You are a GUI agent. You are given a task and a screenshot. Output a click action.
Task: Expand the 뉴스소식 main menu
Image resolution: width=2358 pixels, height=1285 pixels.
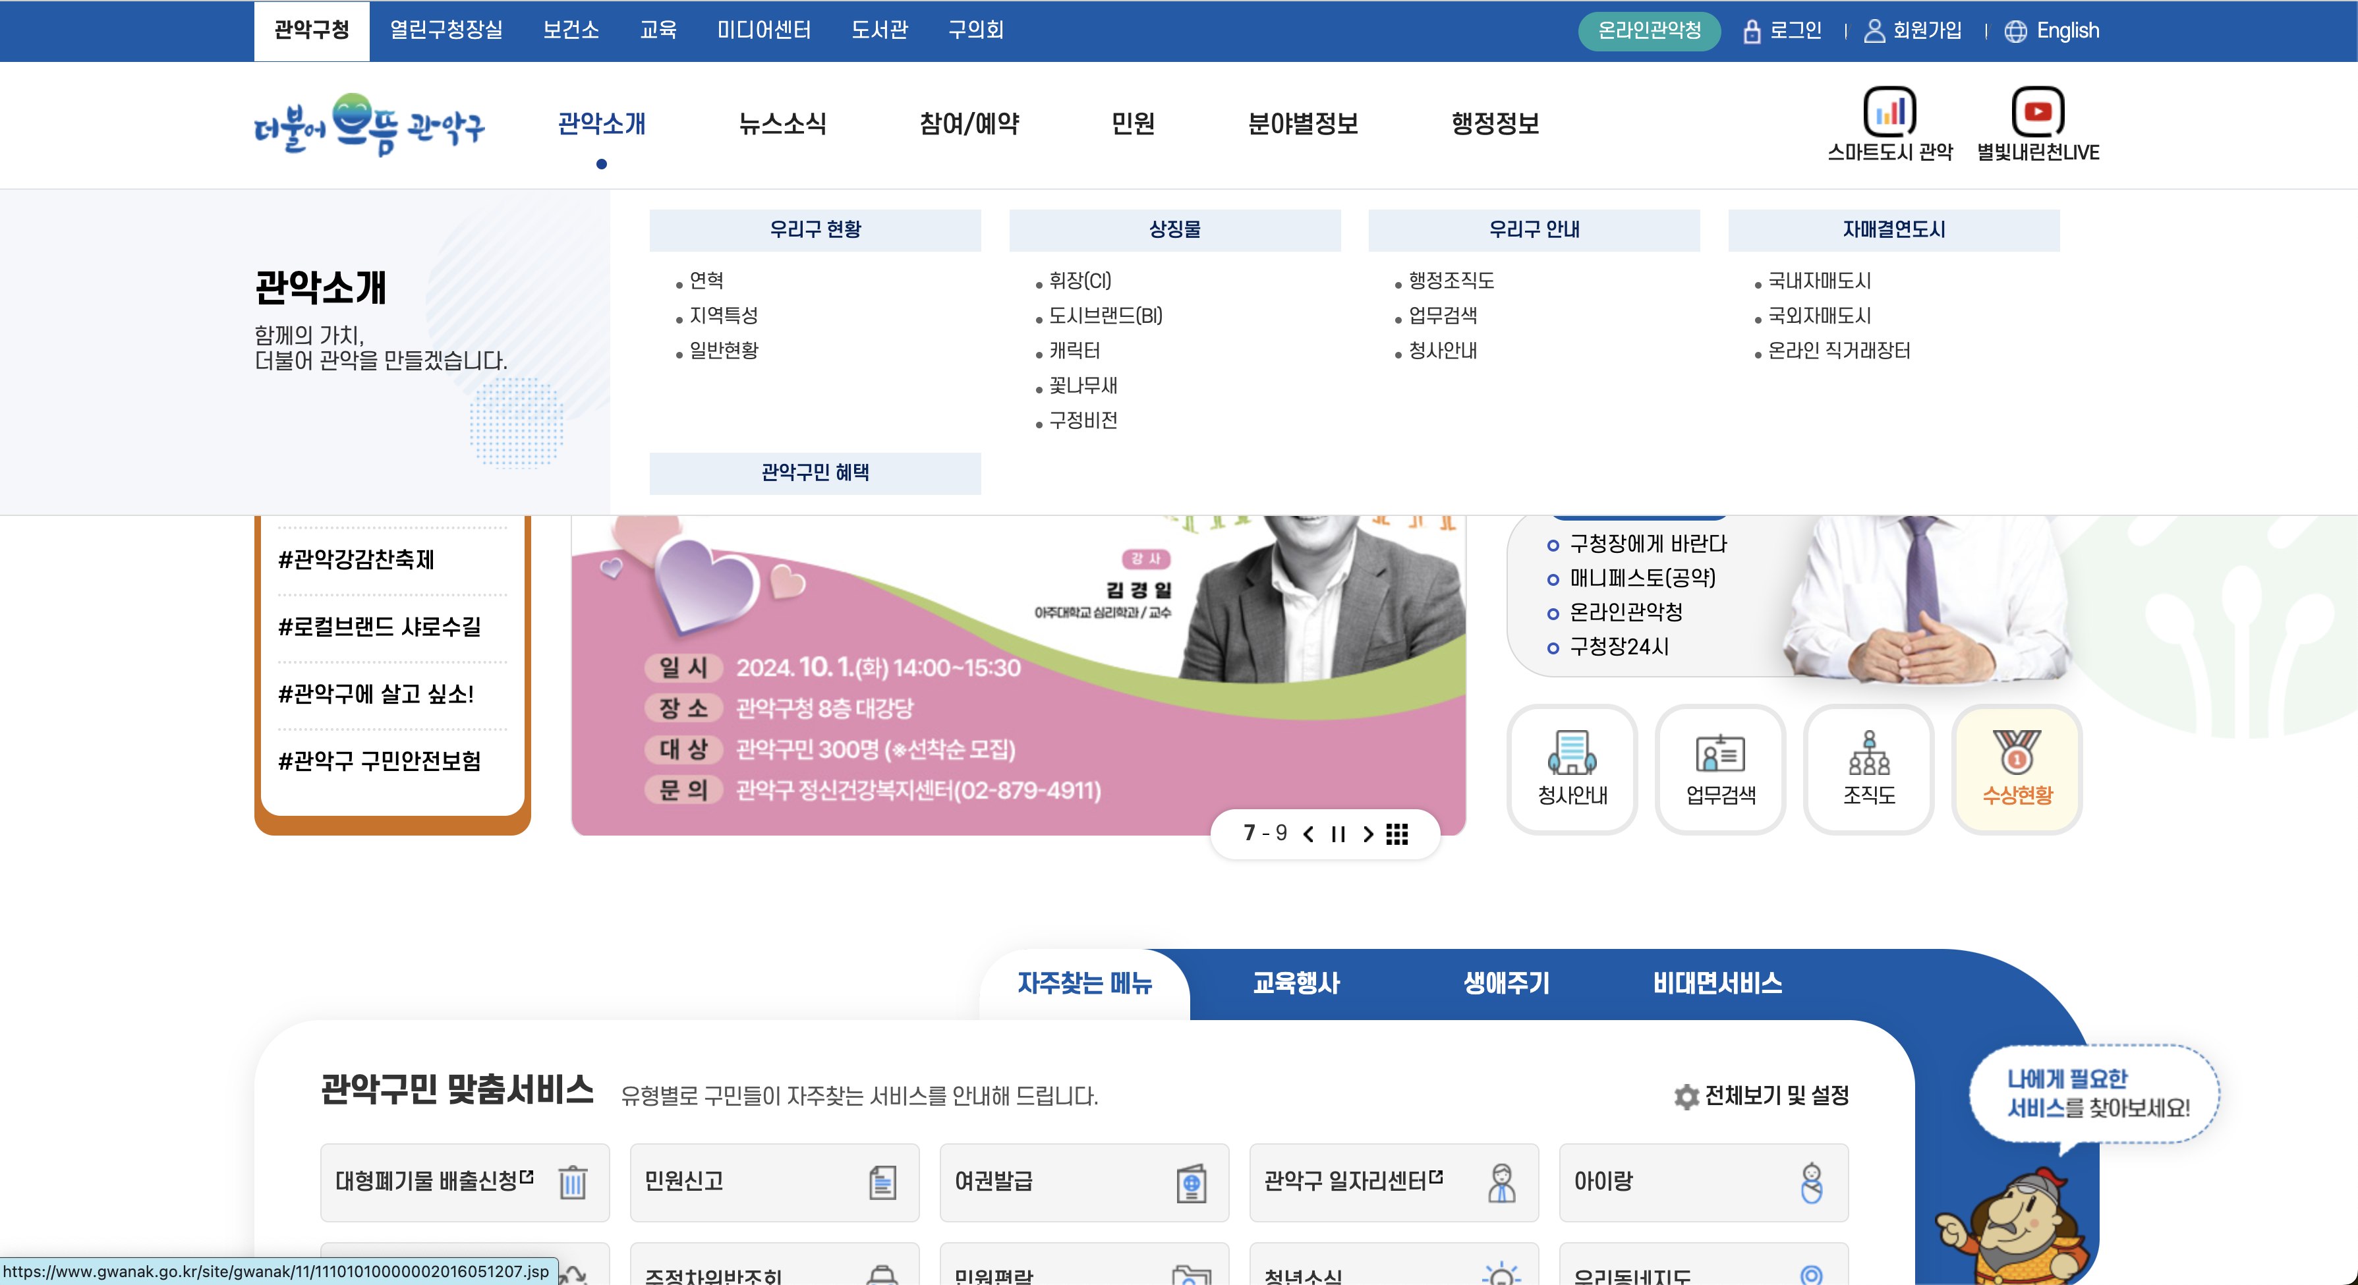783,124
